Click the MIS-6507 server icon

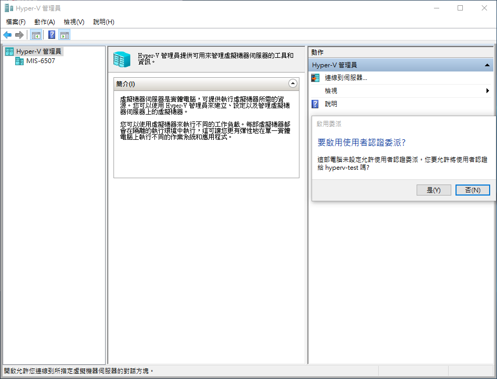click(19, 61)
